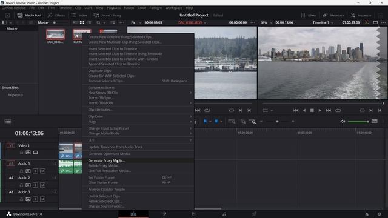The image size is (388, 218).
Task: Choose Generate Proxy Media from context menu
Action: pyautogui.click(x=138, y=160)
